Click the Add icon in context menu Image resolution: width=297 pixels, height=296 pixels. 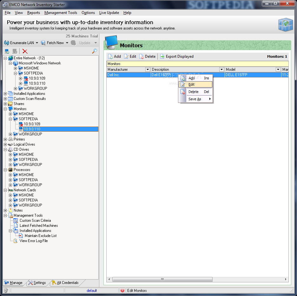click(183, 78)
